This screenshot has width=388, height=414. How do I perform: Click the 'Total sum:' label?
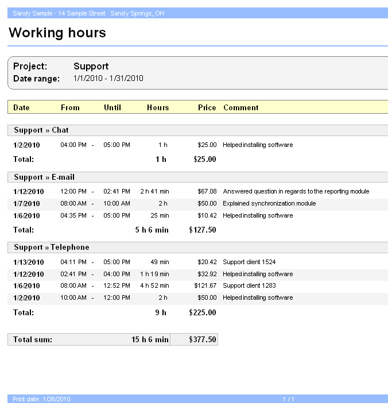[x=33, y=339]
